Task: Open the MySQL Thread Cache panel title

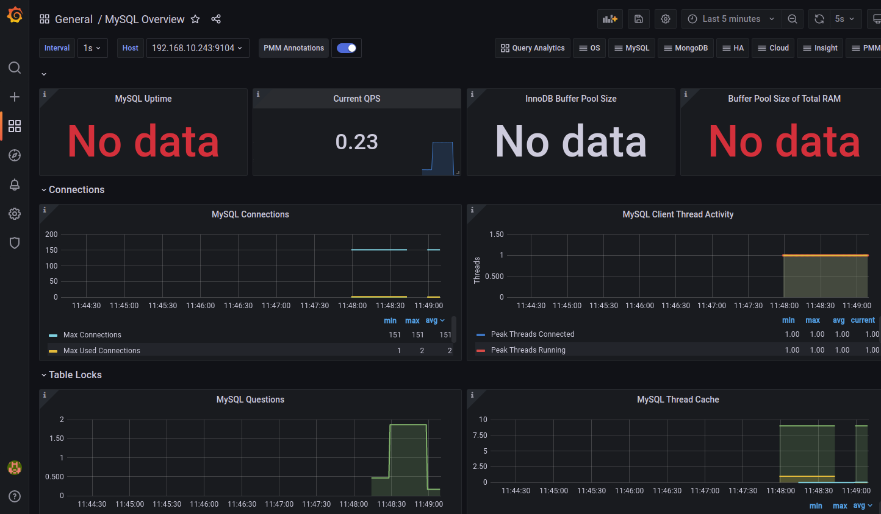Action: 678,400
